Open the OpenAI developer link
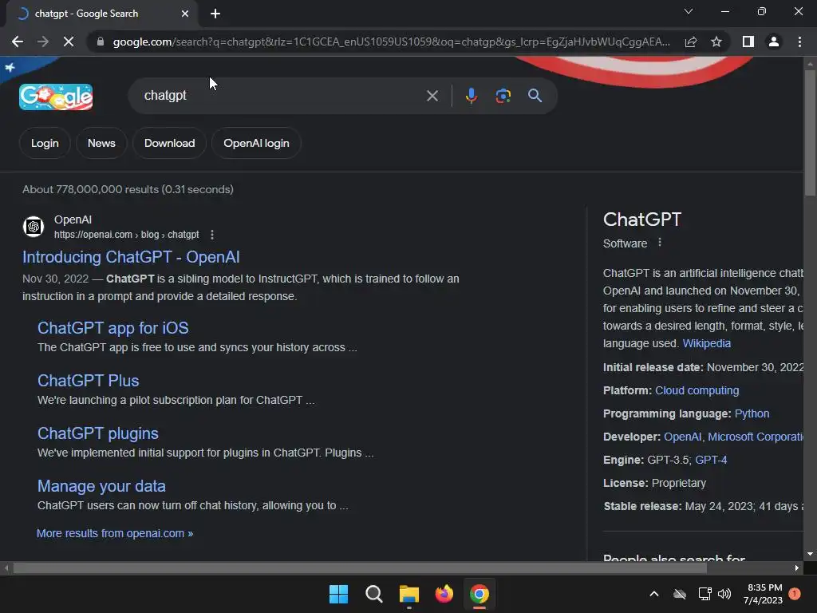Image resolution: width=817 pixels, height=613 pixels. click(x=682, y=437)
